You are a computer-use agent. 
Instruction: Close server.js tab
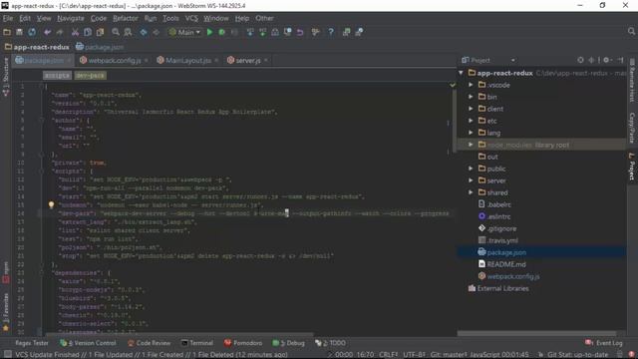[266, 60]
